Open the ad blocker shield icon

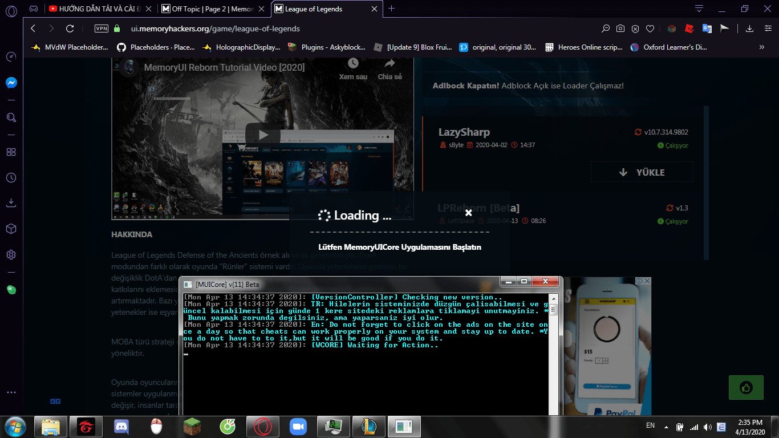pos(635,29)
